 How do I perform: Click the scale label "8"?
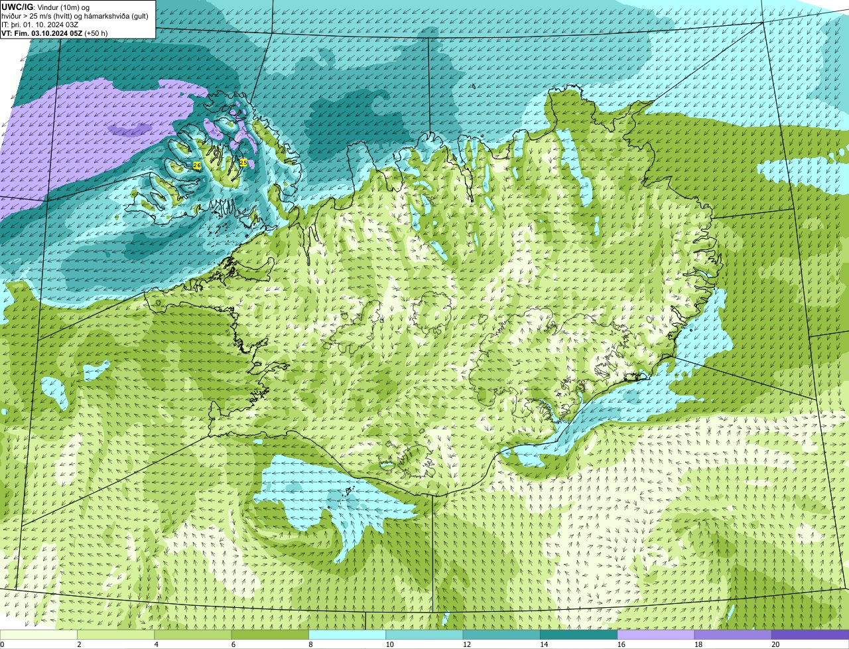click(310, 644)
